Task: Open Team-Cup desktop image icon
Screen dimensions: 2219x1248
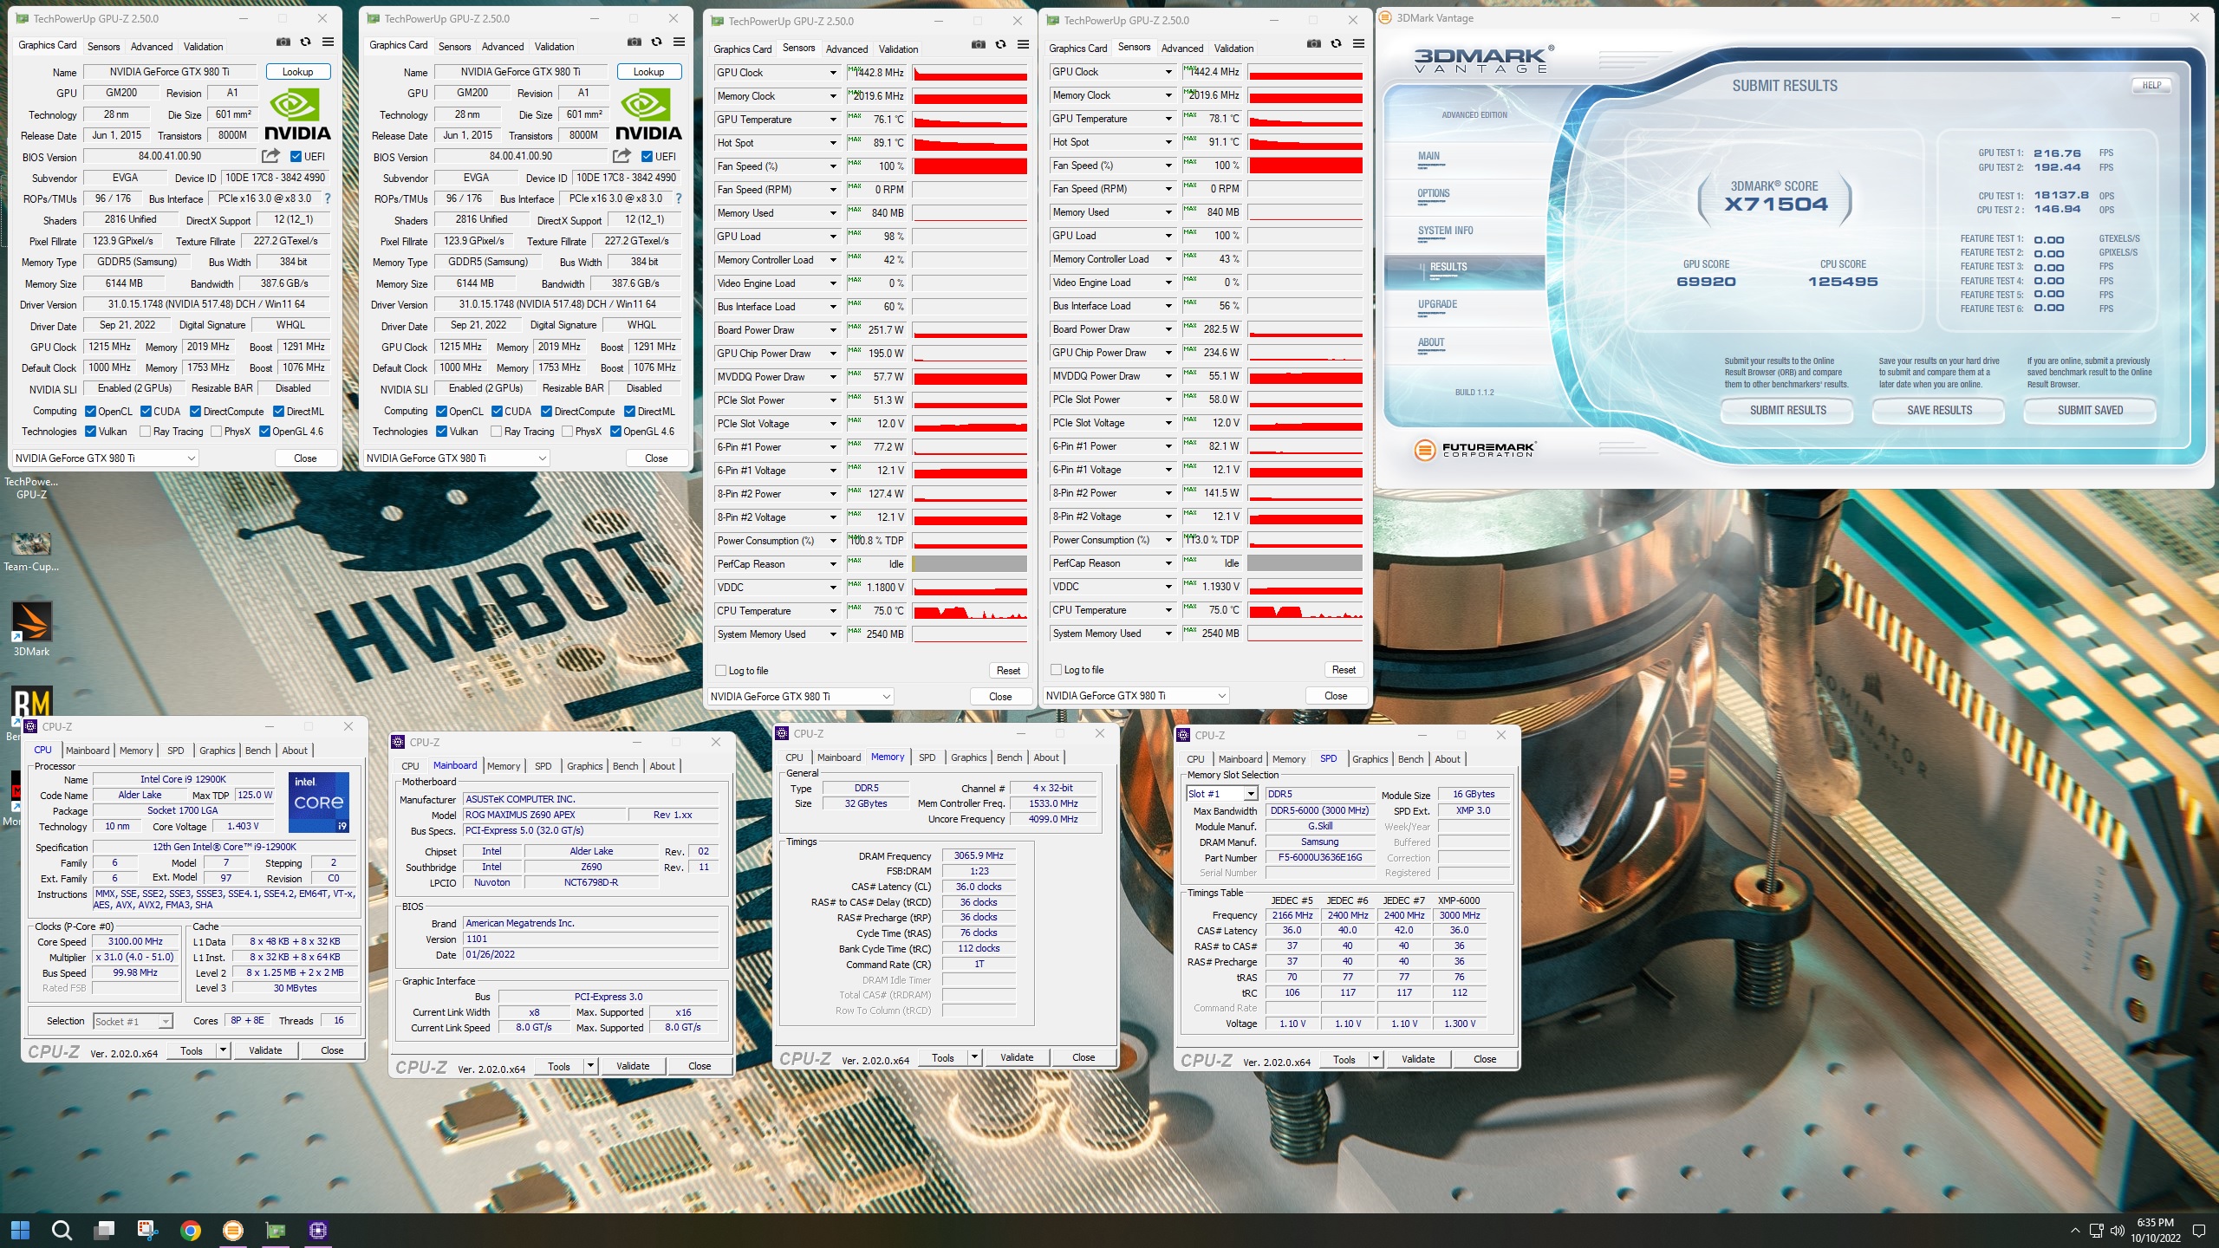Action: click(x=31, y=552)
